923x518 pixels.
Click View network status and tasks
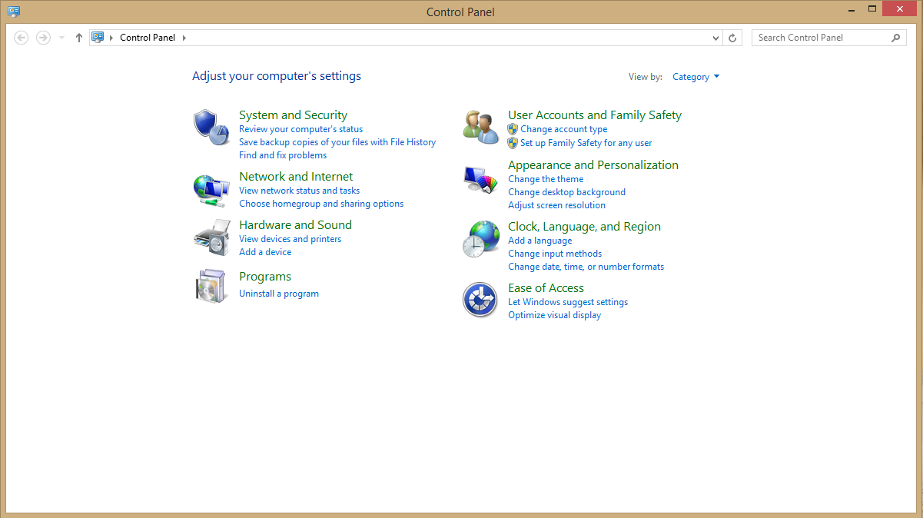[299, 191]
